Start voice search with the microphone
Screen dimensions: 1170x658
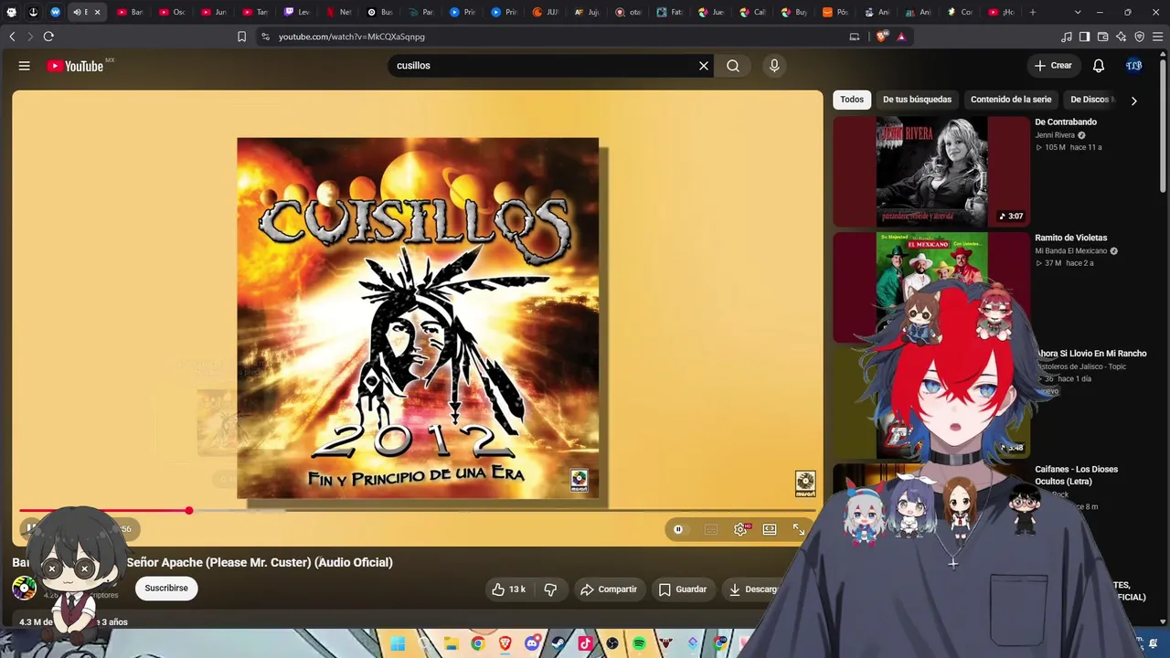pyautogui.click(x=774, y=66)
